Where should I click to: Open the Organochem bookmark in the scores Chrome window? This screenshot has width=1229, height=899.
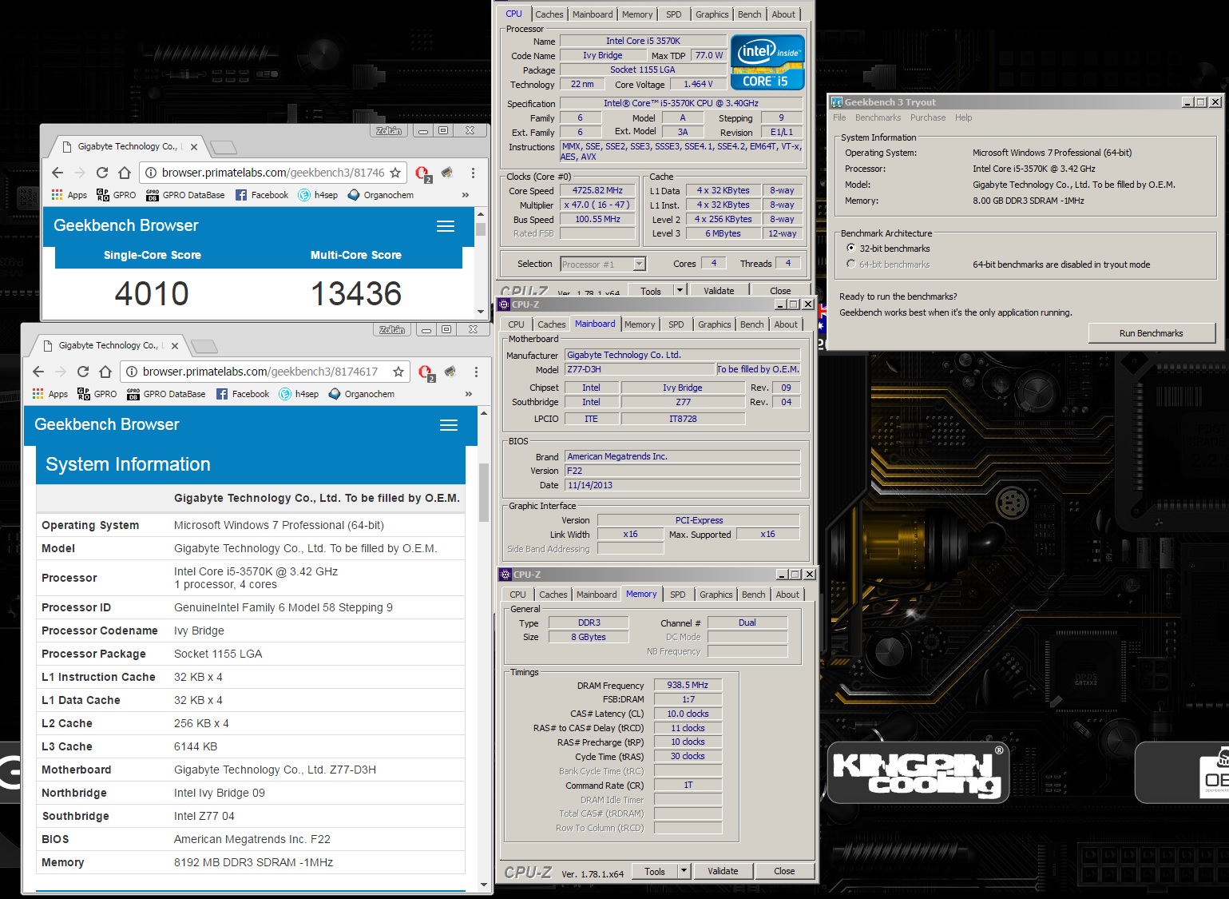(x=381, y=195)
